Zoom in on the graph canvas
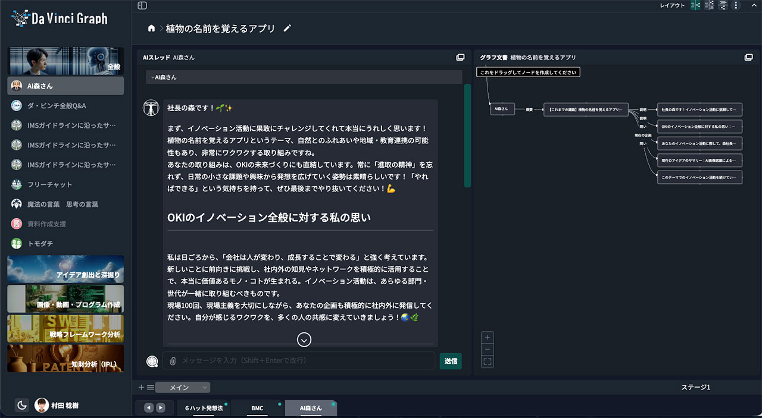762x418 pixels. 488,338
